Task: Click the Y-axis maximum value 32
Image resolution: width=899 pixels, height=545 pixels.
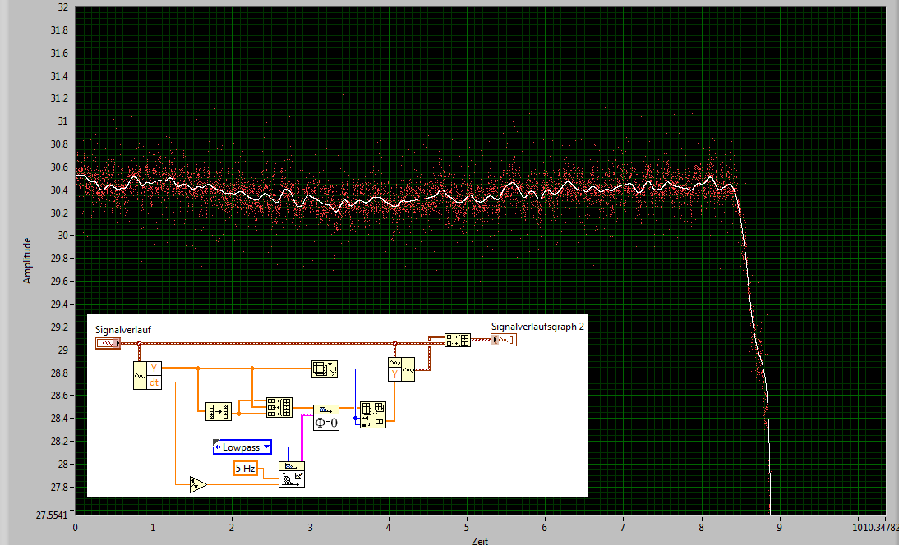Action: (x=63, y=7)
